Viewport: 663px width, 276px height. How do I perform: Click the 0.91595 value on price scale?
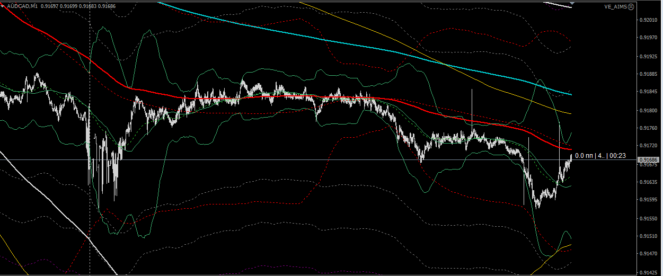[x=649, y=200]
